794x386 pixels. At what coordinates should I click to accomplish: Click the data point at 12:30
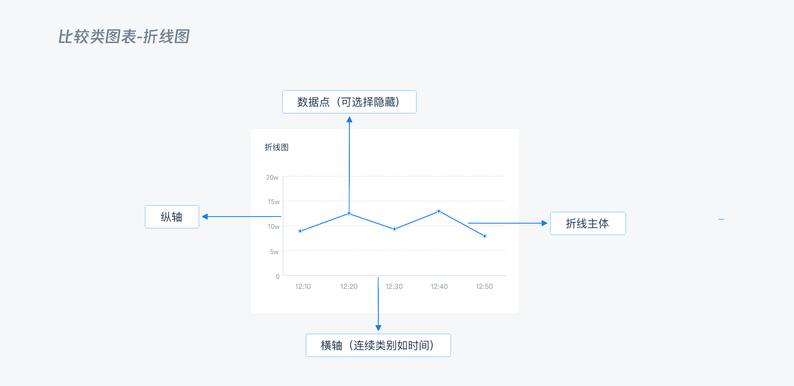395,229
